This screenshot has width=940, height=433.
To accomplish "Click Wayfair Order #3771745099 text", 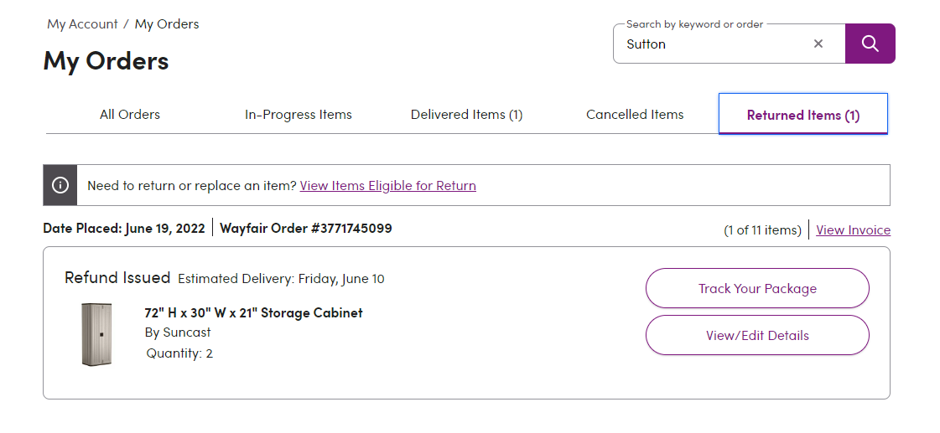I will [306, 228].
